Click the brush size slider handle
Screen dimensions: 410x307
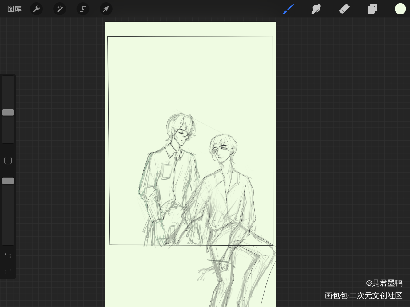[x=8, y=112]
